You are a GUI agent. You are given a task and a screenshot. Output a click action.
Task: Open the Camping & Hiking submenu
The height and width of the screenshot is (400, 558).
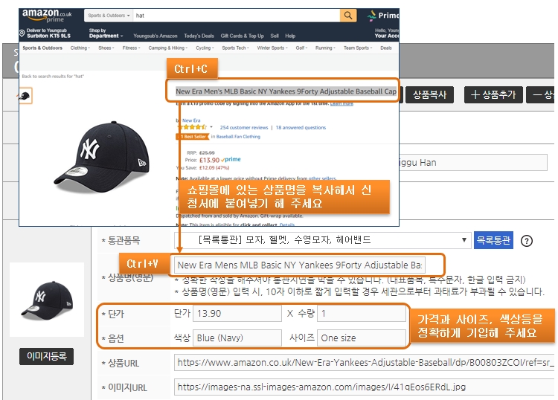point(168,48)
